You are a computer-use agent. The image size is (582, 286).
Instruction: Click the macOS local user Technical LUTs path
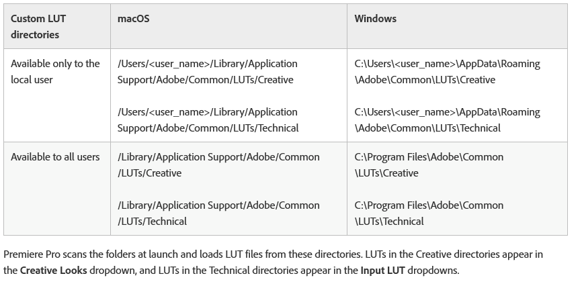coord(207,120)
